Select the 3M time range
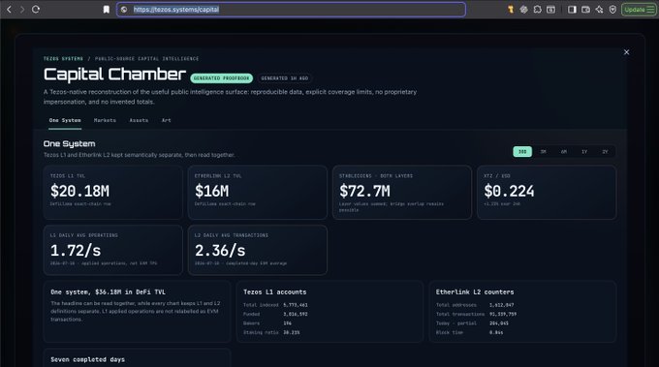 click(543, 152)
